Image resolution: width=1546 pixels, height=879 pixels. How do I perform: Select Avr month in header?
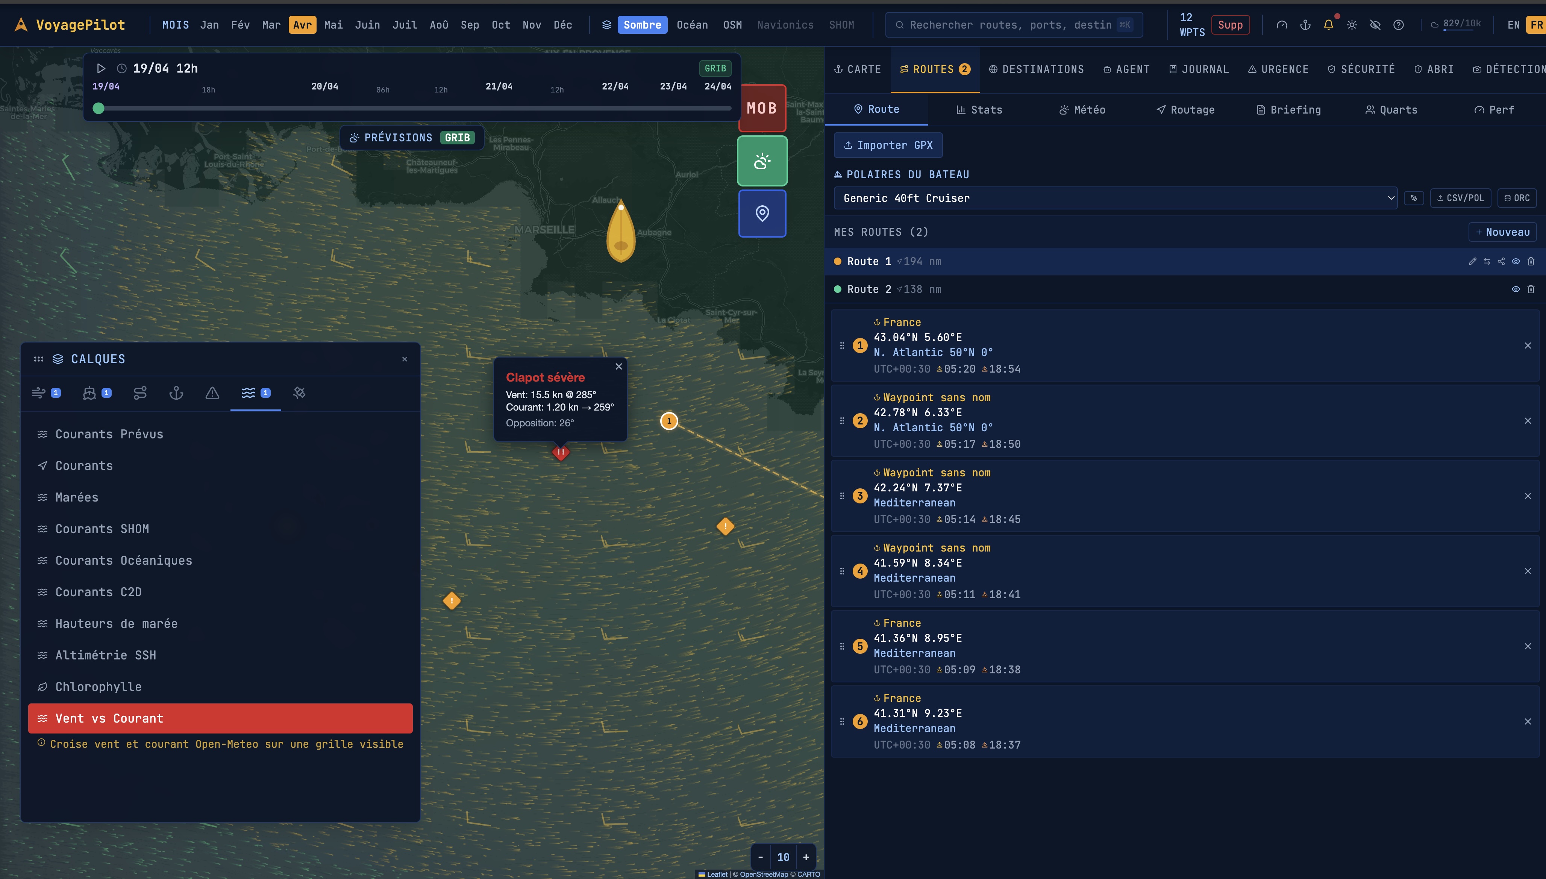click(302, 25)
